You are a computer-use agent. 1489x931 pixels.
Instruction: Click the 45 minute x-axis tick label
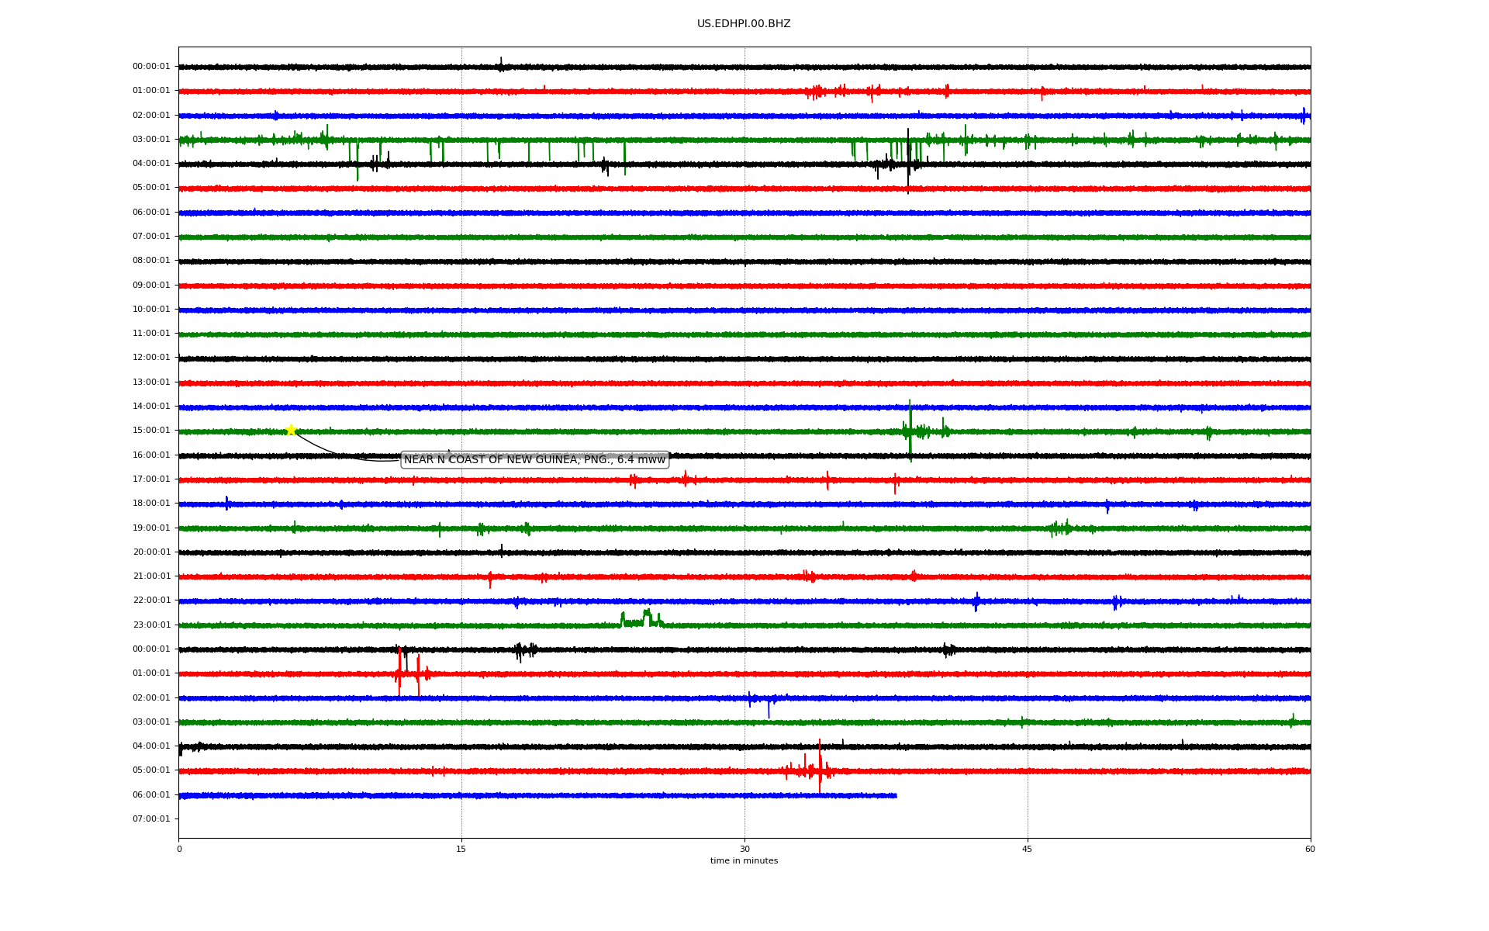pos(1028,849)
